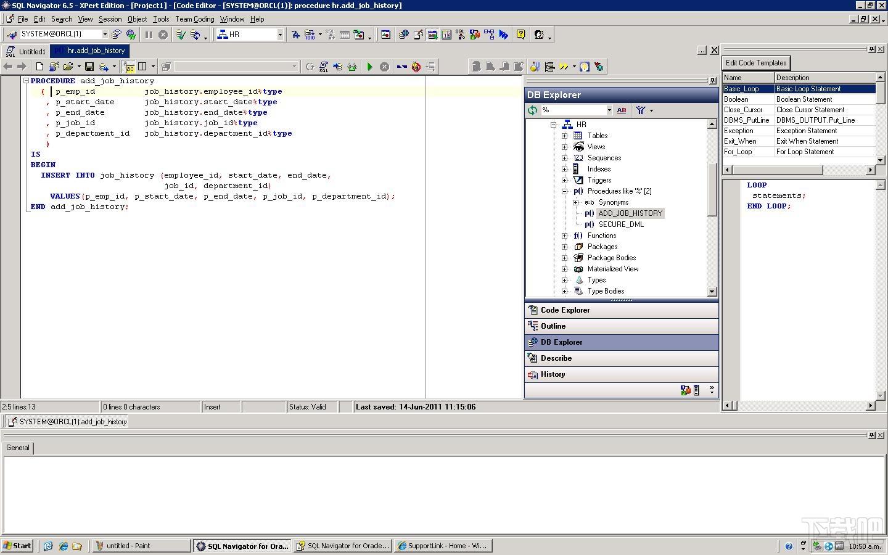Click the Commit icon with green checkmark
The height and width of the screenshot is (555, 888).
tap(181, 35)
